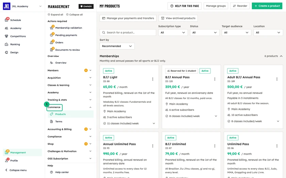Click the BJJ Unlimited product title

point(175,144)
